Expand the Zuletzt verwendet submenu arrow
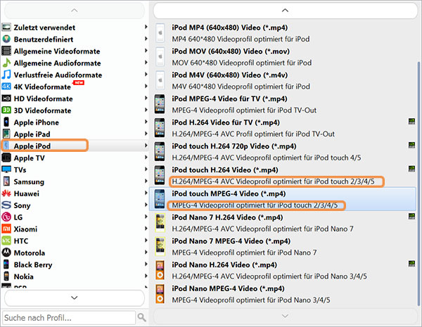The width and height of the screenshot is (422, 327). tap(146, 27)
